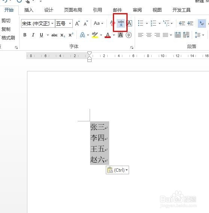Open Clipboard dialog launcher
Screen dimensions: 209x213
(x=17, y=47)
